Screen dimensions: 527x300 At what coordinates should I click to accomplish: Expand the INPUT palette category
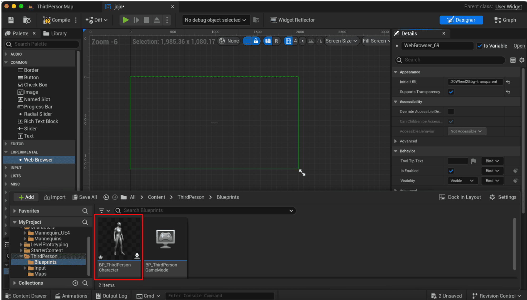tap(6, 168)
